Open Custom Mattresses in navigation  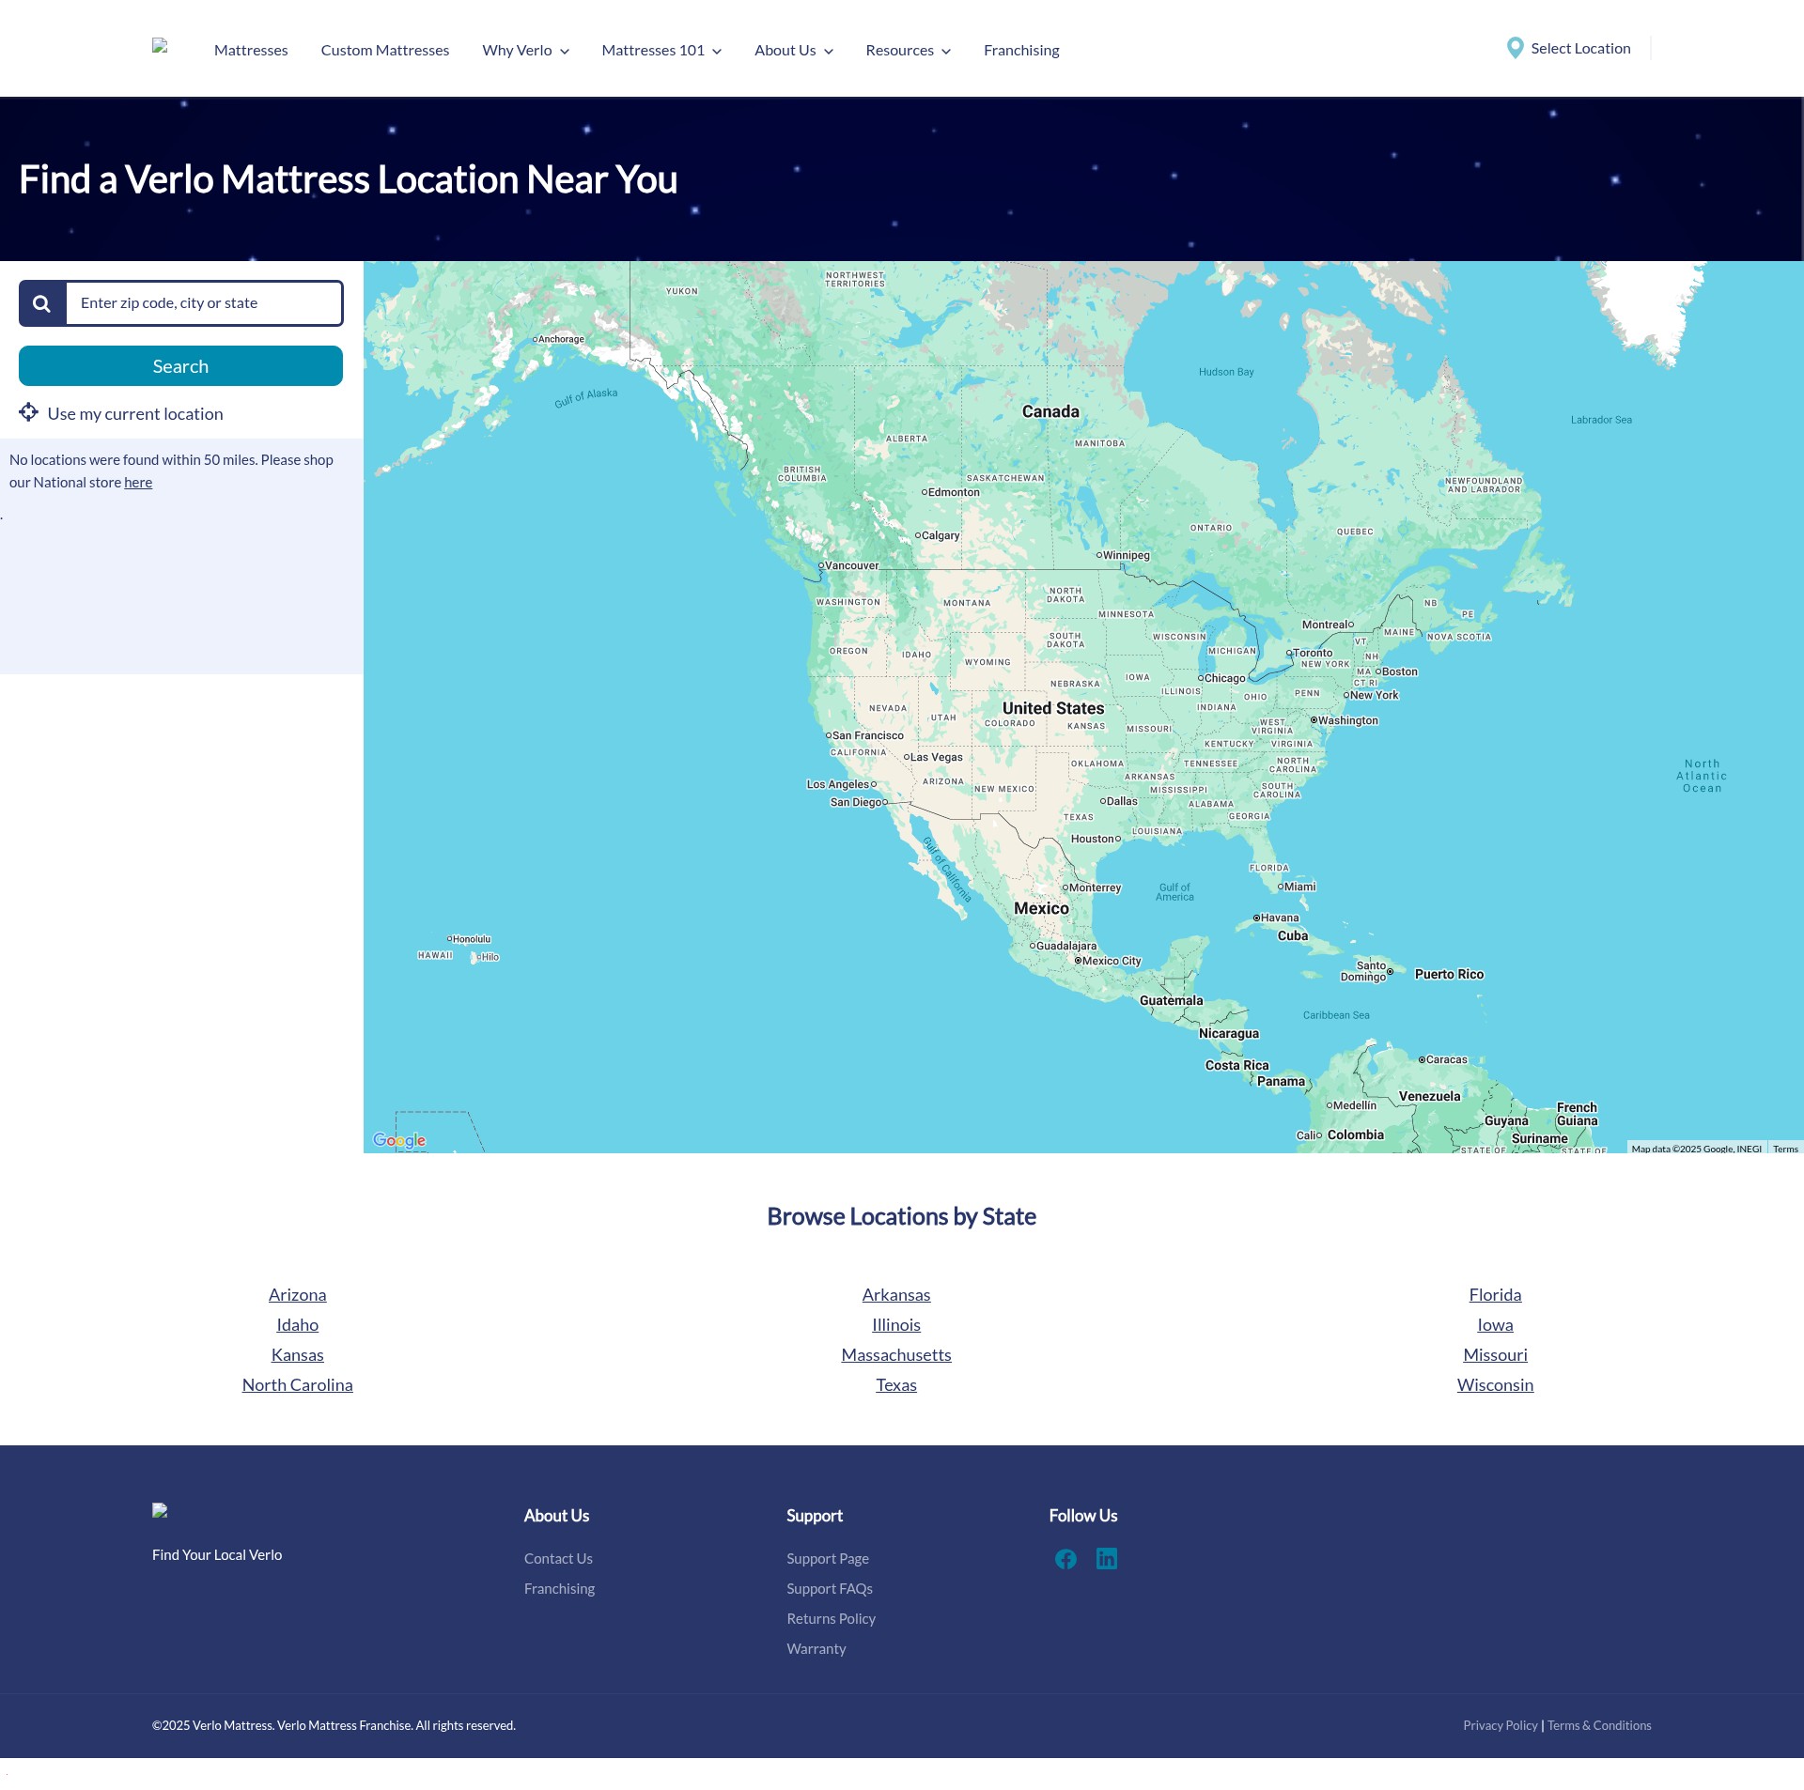(x=385, y=50)
